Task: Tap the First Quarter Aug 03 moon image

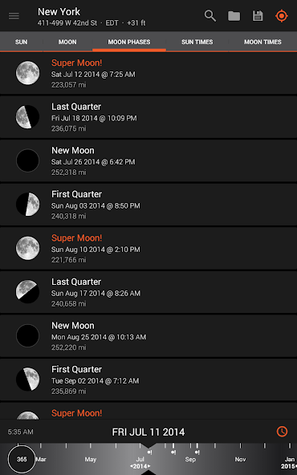Action: (x=27, y=205)
